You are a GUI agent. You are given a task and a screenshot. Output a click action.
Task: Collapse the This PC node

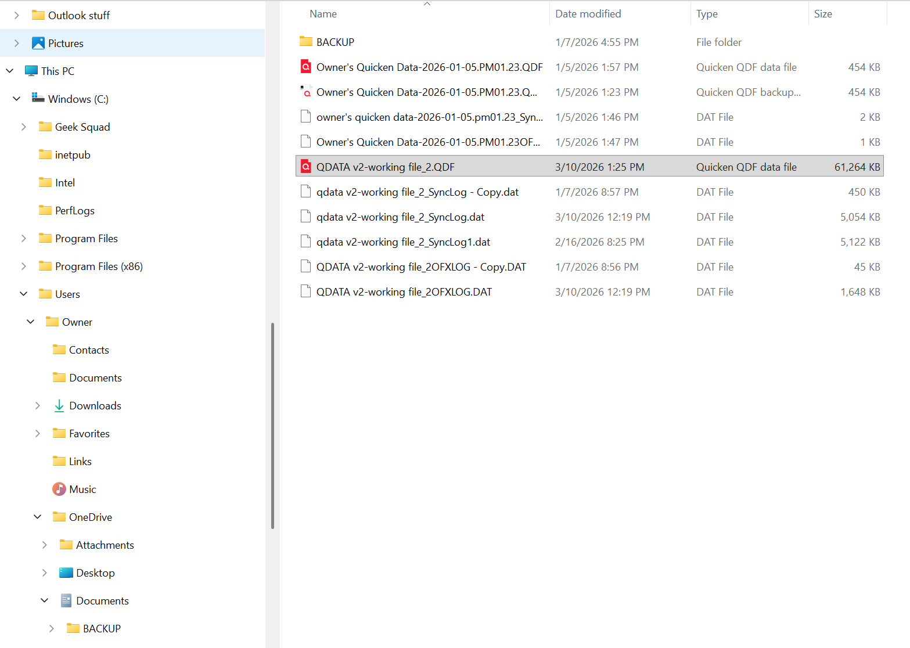10,71
